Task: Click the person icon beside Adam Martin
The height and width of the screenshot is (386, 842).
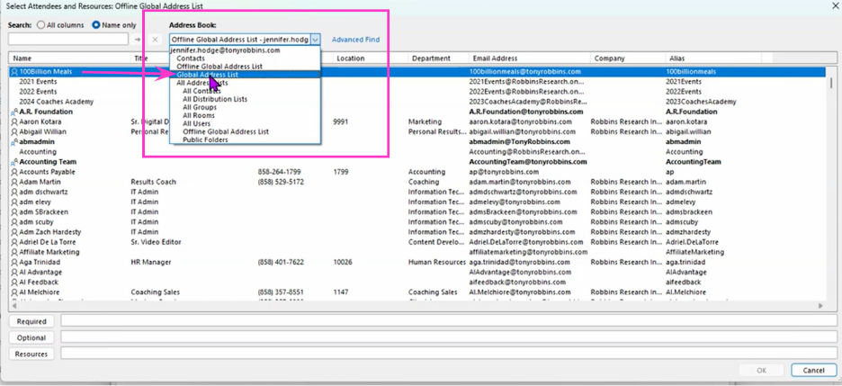Action: pos(14,182)
